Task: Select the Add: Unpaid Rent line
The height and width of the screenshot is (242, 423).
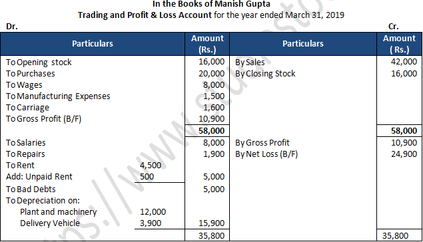Action: 39,177
